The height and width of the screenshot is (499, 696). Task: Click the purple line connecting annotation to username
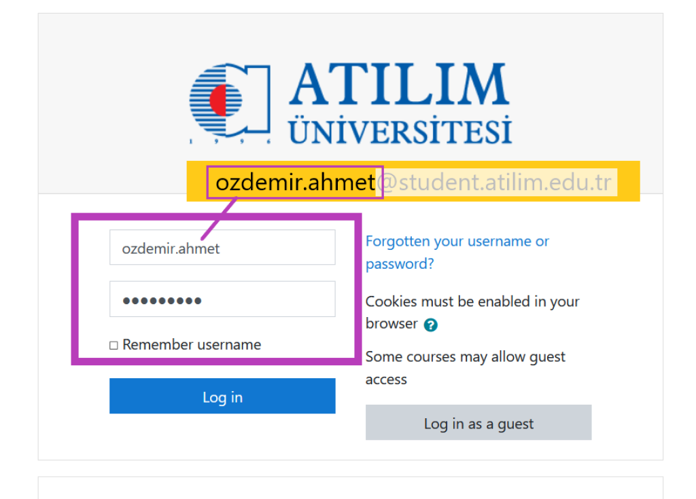pyautogui.click(x=218, y=217)
